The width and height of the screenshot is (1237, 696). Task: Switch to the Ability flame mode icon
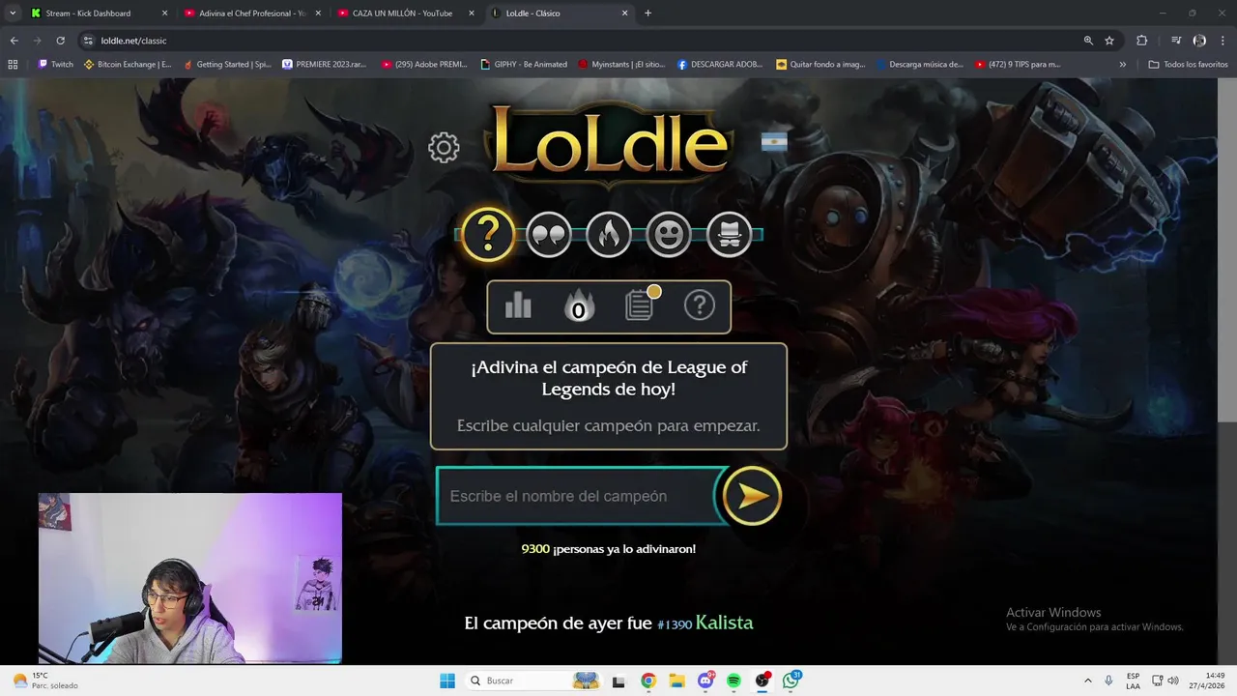coord(609,234)
